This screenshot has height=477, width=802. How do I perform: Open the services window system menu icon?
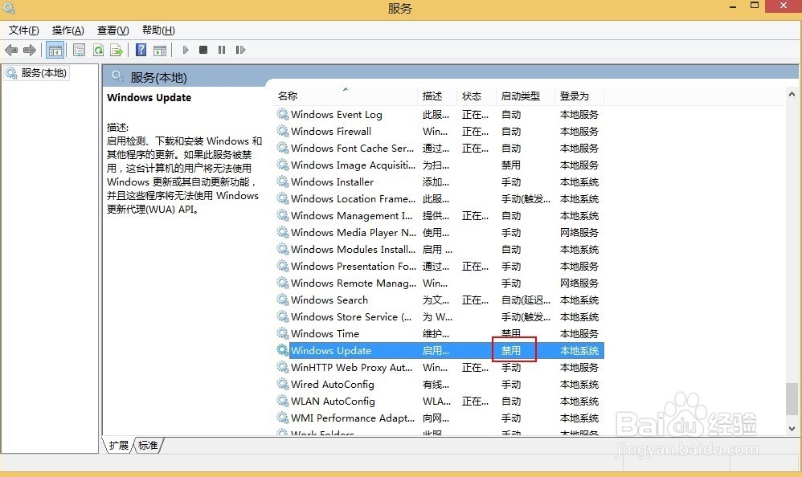pyautogui.click(x=9, y=8)
